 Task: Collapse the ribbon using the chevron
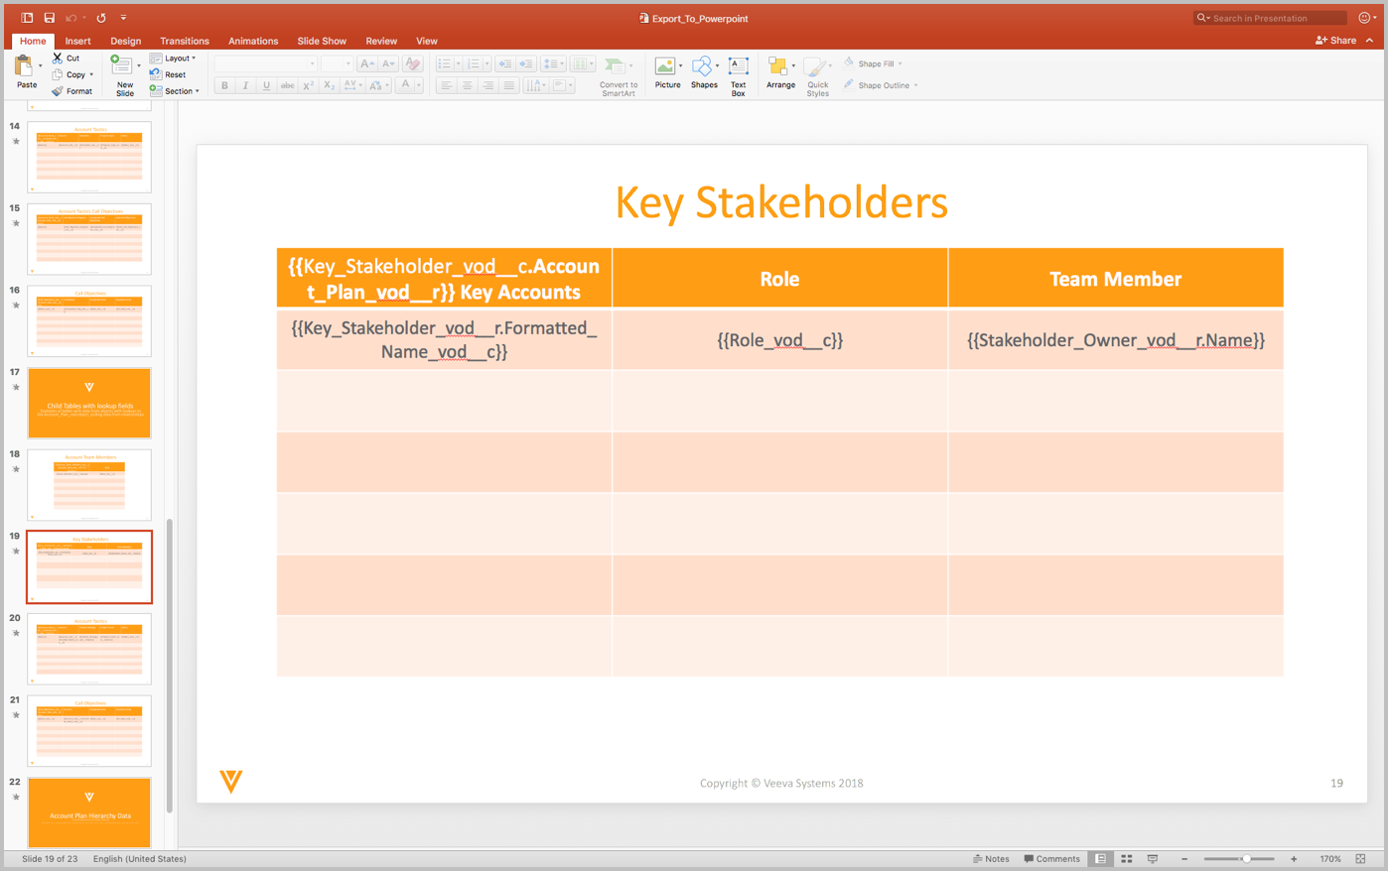tap(1370, 41)
